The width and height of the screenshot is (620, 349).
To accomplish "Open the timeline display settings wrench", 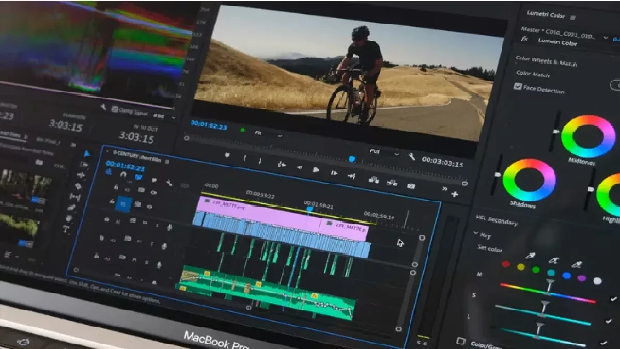I will pos(169,182).
